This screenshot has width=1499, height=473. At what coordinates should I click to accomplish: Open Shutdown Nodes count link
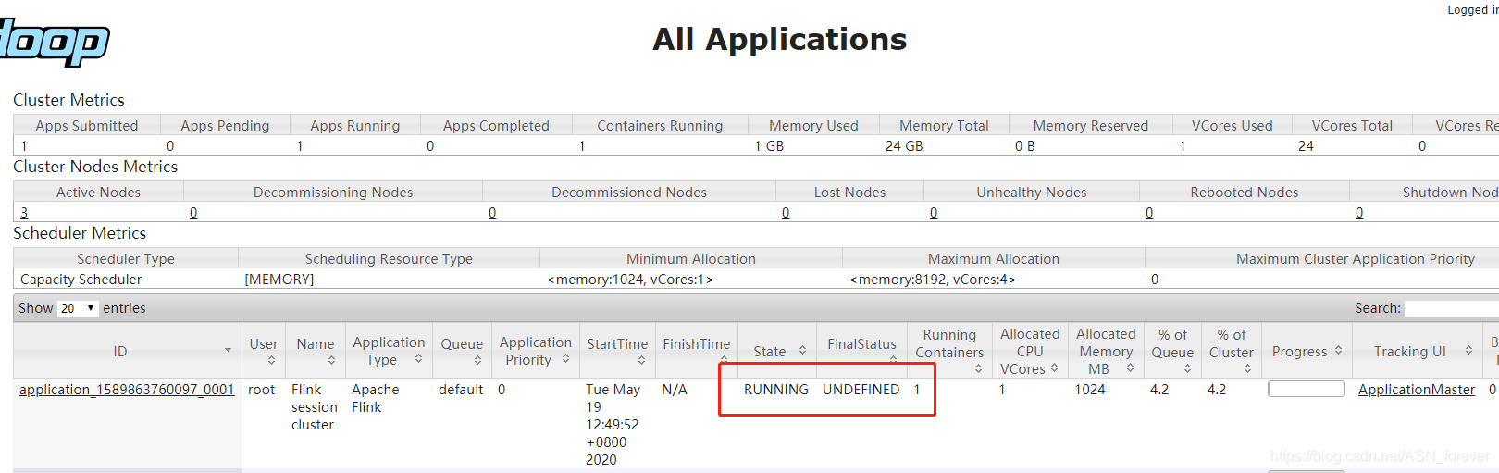(1359, 213)
